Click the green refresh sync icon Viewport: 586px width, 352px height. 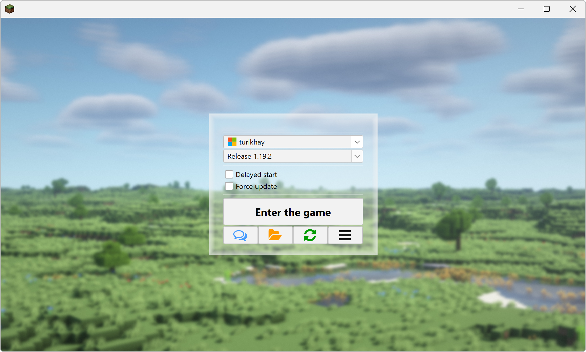pos(310,235)
